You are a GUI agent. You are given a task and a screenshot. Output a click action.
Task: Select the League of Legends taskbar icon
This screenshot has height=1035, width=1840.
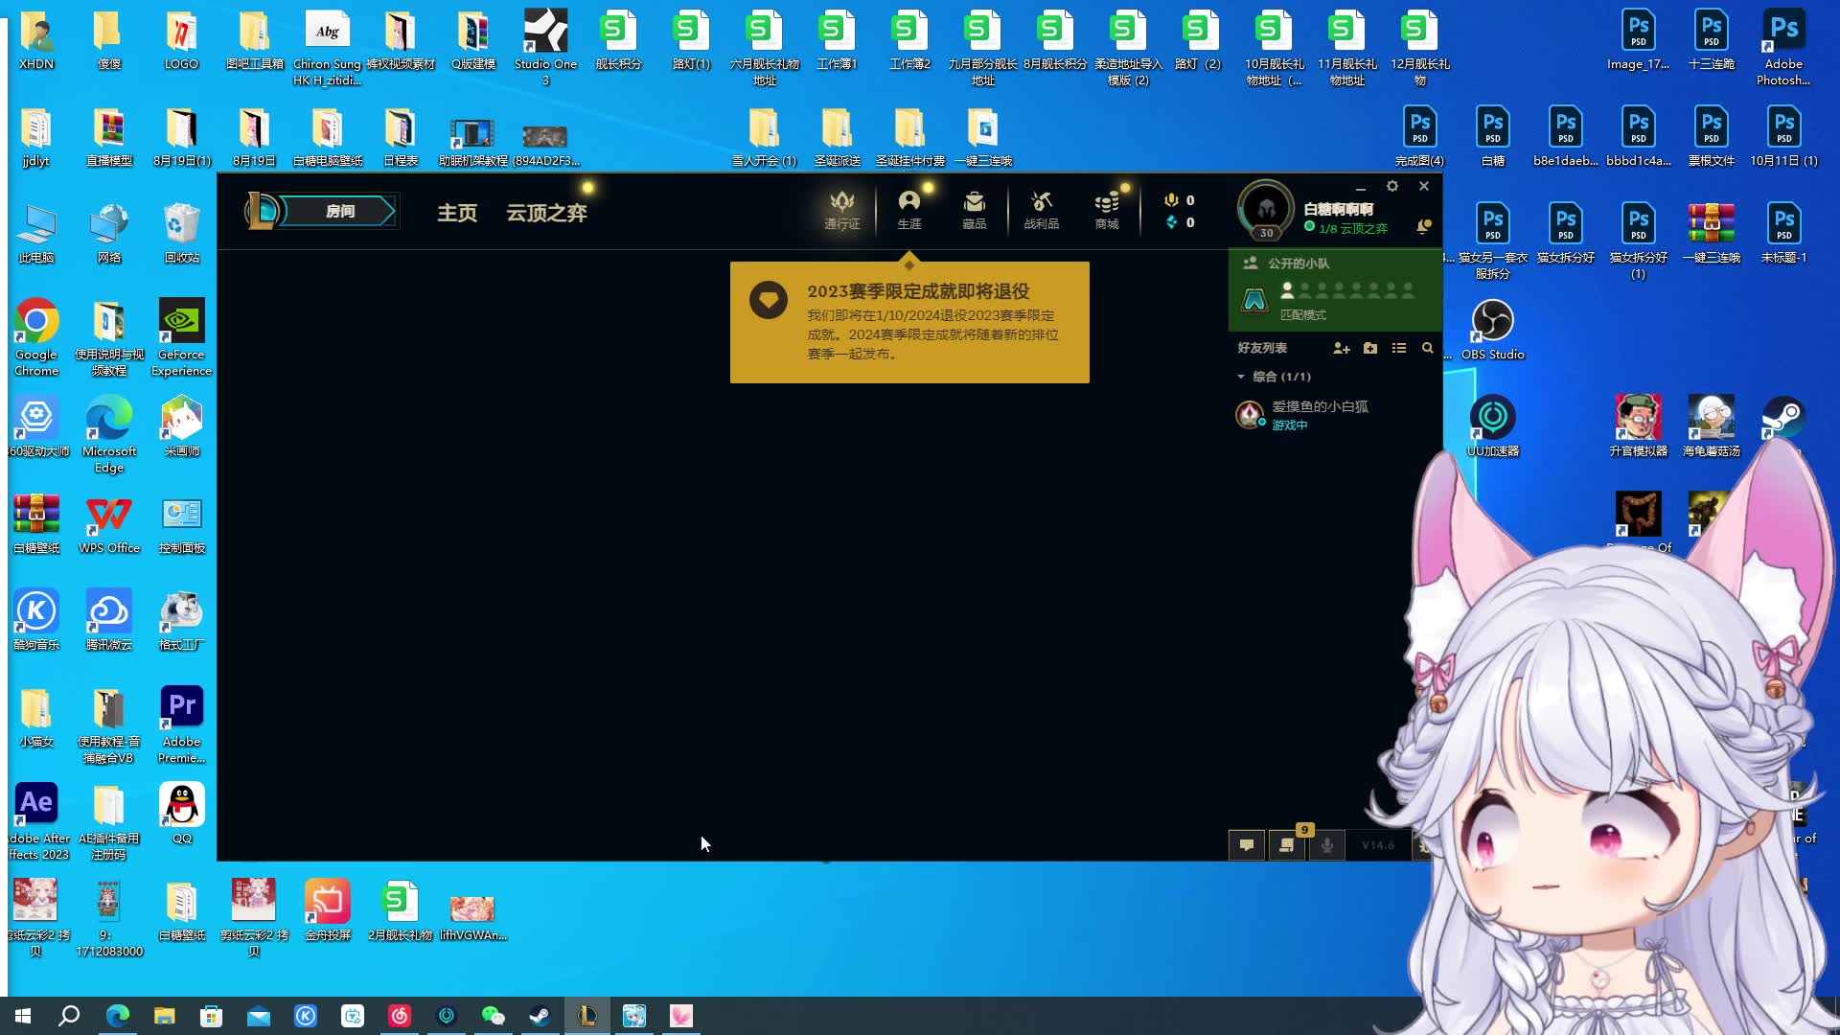pyautogui.click(x=586, y=1016)
